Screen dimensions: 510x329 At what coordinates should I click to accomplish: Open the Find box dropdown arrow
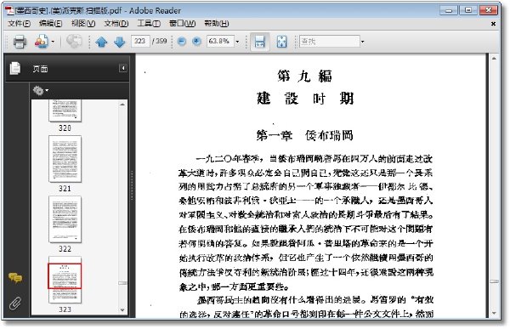[363, 42]
